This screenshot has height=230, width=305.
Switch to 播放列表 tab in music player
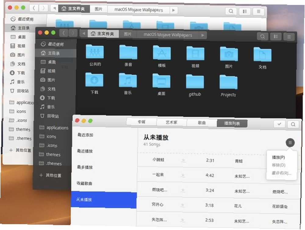pyautogui.click(x=232, y=123)
